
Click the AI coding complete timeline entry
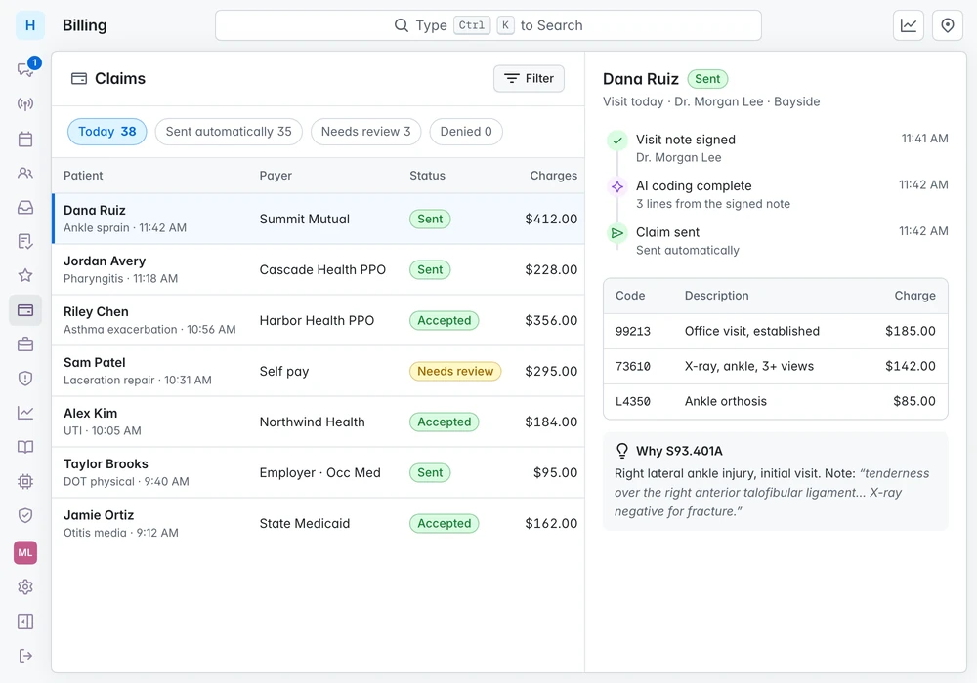coord(778,194)
